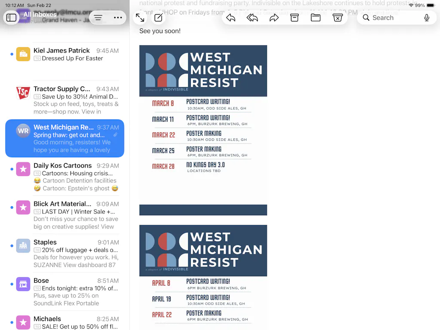This screenshot has width=440, height=330.
Task: Open the more options ellipsis menu
Action: tap(118, 18)
